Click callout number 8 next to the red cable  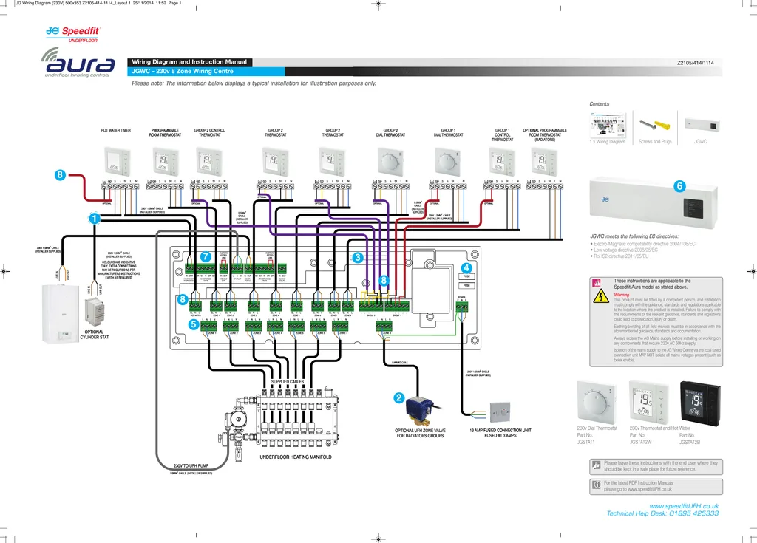[60, 175]
